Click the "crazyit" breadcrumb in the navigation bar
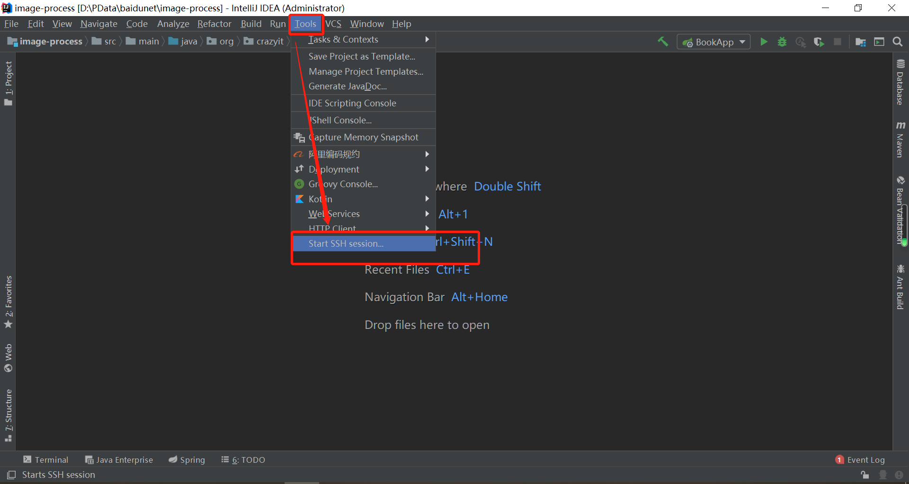The height and width of the screenshot is (484, 909). (270, 41)
